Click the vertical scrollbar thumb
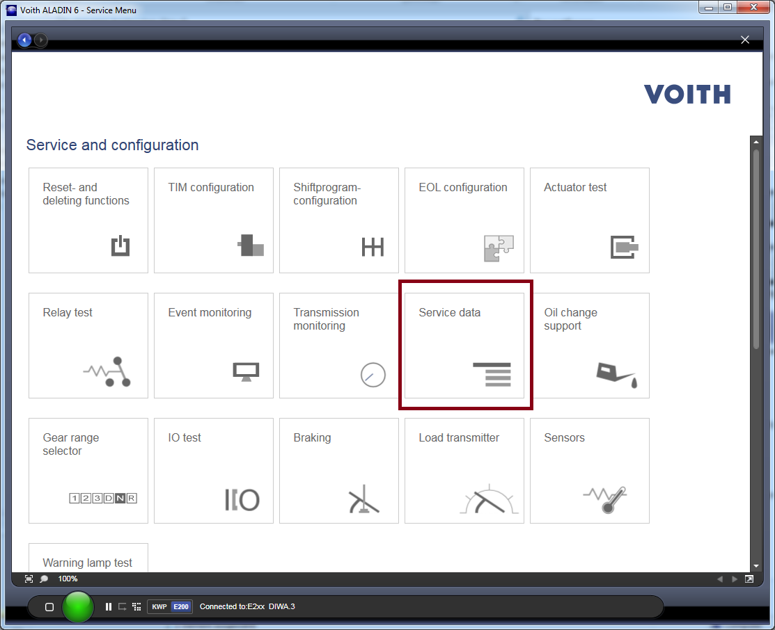The height and width of the screenshot is (630, 775). tap(756, 250)
